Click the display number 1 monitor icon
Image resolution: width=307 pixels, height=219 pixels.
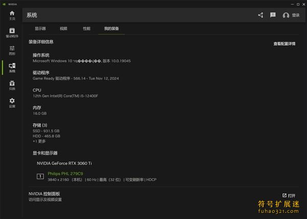(x=40, y=176)
